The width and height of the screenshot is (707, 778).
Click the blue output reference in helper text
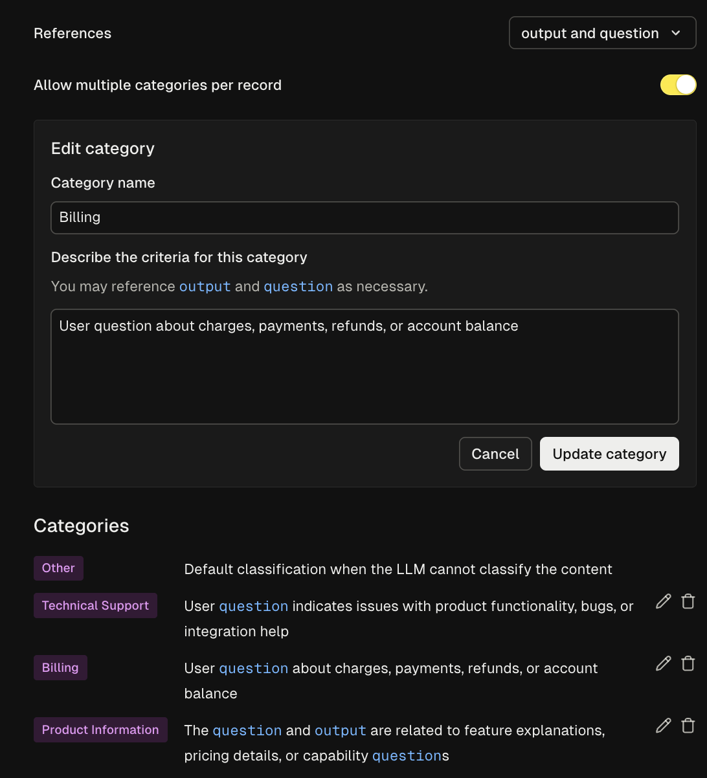(x=205, y=287)
